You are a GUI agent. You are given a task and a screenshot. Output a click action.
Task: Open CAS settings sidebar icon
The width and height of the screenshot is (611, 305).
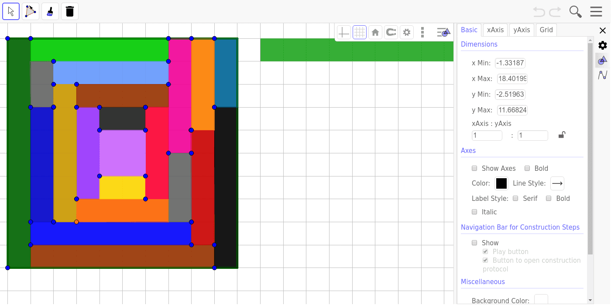click(x=603, y=75)
